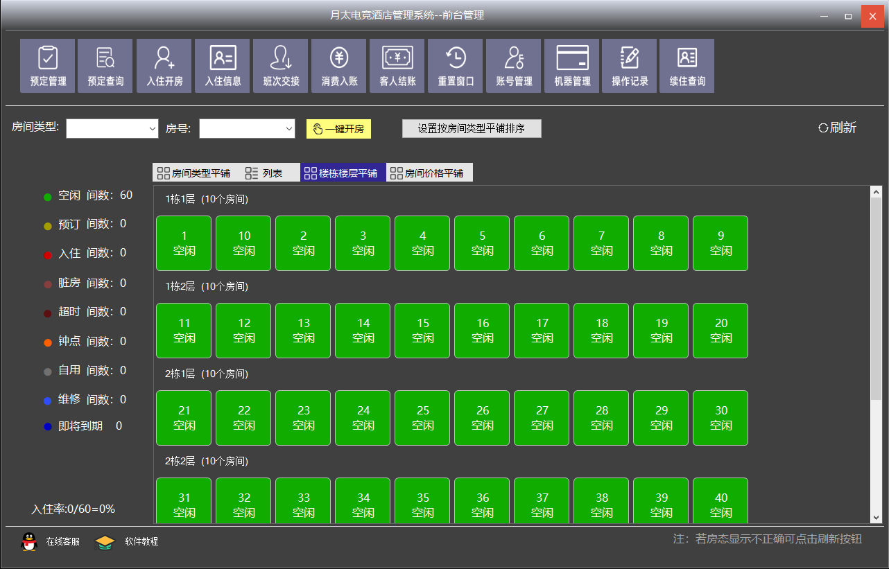
Task: Open the 预定管理 reservation management tool
Action: pyautogui.click(x=48, y=66)
